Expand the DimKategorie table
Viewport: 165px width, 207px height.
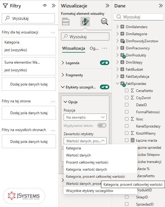pyautogui.click(x=118, y=34)
